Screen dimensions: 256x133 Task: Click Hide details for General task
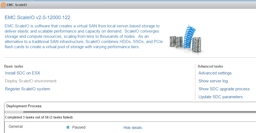(133, 128)
